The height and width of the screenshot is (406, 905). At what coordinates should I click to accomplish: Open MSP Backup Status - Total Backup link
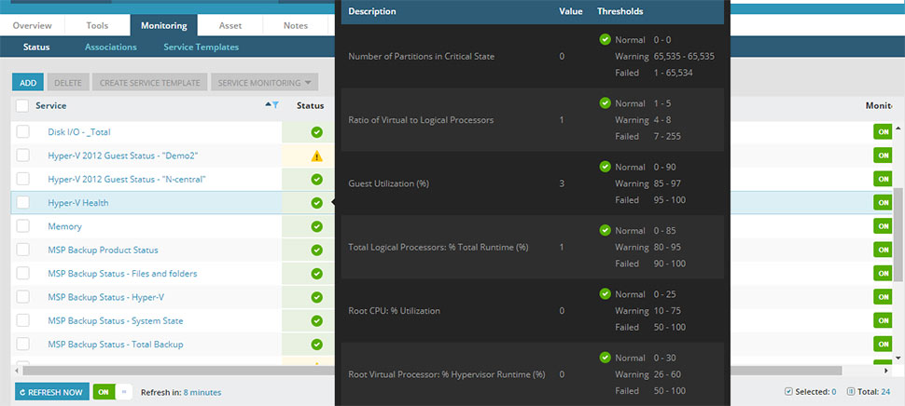tap(116, 345)
